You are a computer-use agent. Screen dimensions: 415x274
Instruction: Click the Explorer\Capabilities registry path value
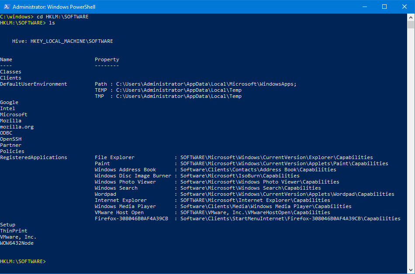277,157
